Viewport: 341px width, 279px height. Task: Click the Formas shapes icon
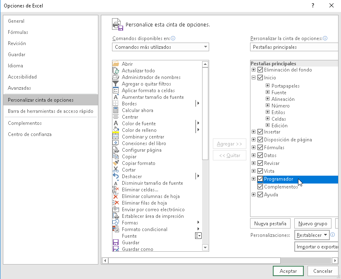116,222
